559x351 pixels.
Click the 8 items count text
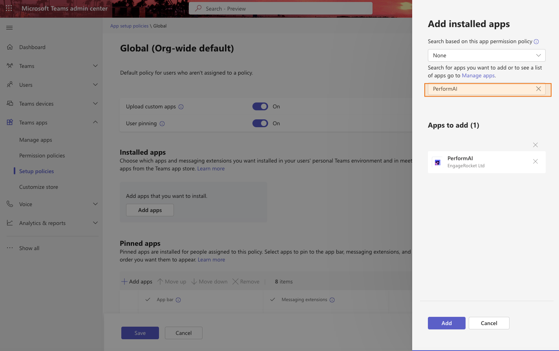[x=284, y=282]
